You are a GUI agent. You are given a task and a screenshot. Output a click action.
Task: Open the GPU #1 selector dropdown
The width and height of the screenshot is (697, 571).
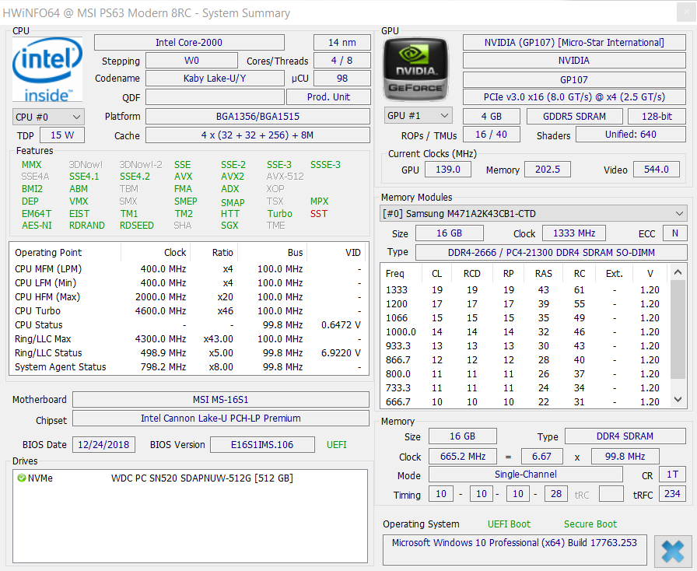coord(418,116)
